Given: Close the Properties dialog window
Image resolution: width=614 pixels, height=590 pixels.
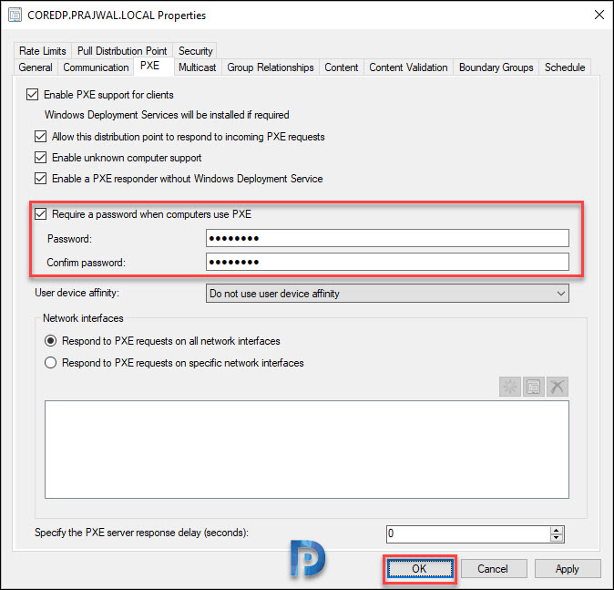Looking at the screenshot, I should (x=598, y=15).
